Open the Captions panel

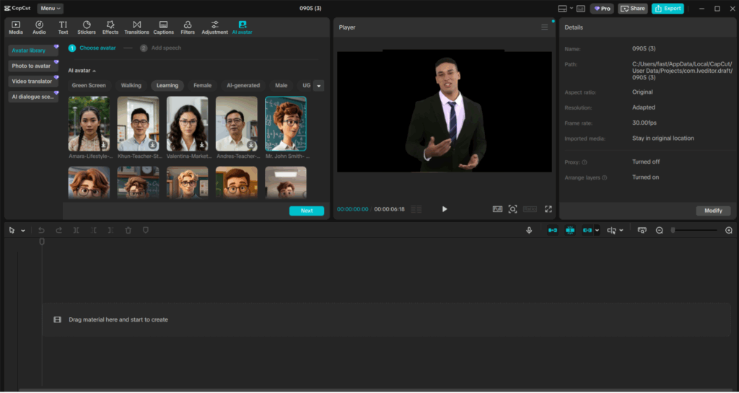164,28
